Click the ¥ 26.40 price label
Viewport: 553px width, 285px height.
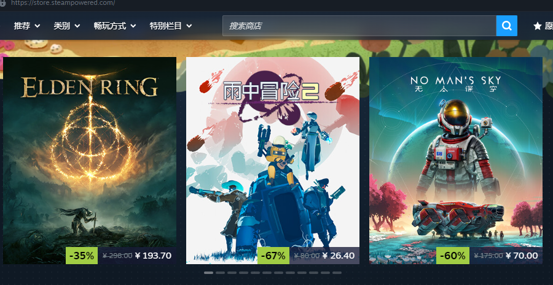click(339, 256)
